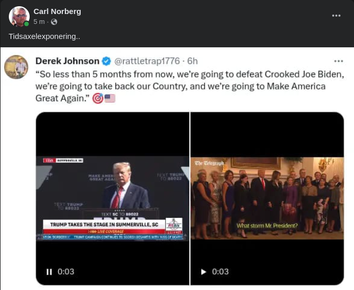
Task: Open the tweet's three-dot more menu
Action: 338,61
